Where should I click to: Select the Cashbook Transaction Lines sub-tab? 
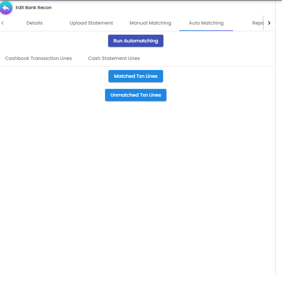coord(38,58)
